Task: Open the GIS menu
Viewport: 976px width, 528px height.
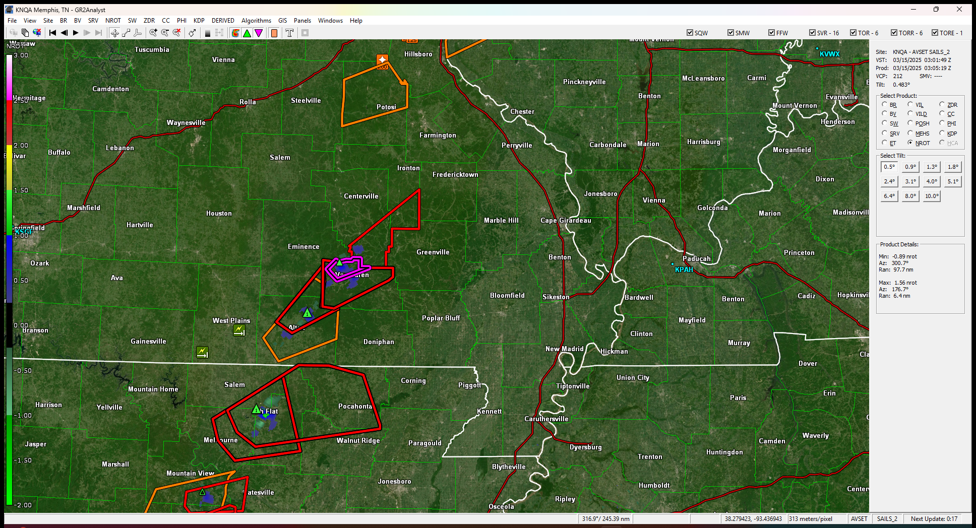Action: [282, 21]
